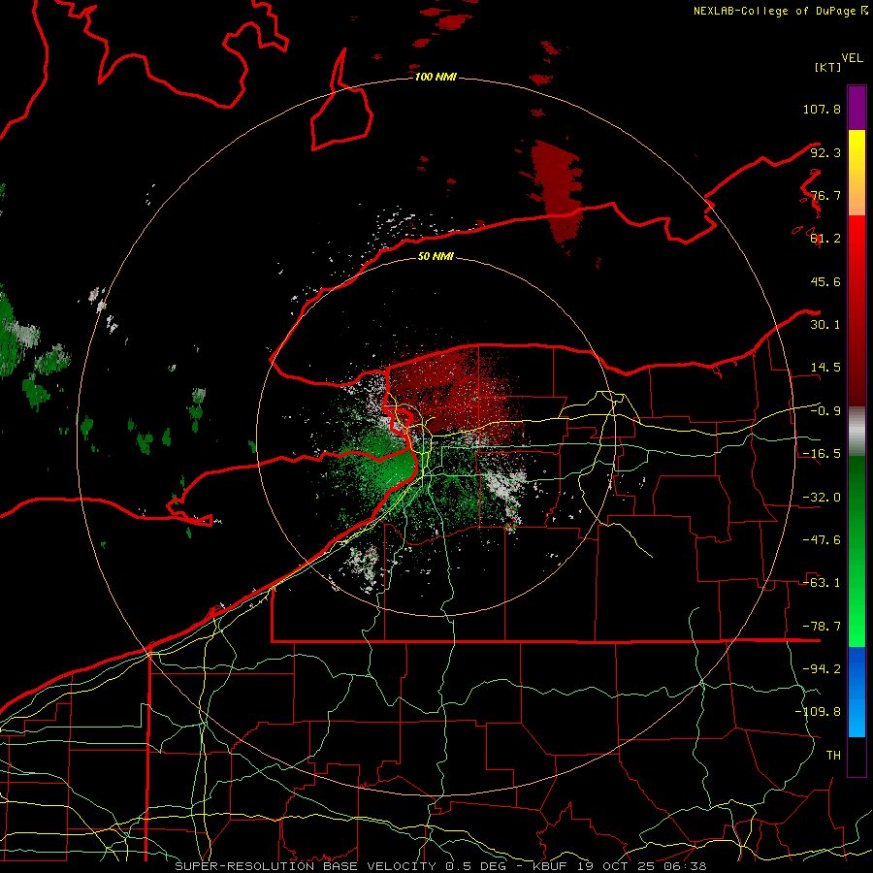873x873 pixels.
Task: Click the blue segment of the velocity color bar
Action: pyautogui.click(x=857, y=692)
